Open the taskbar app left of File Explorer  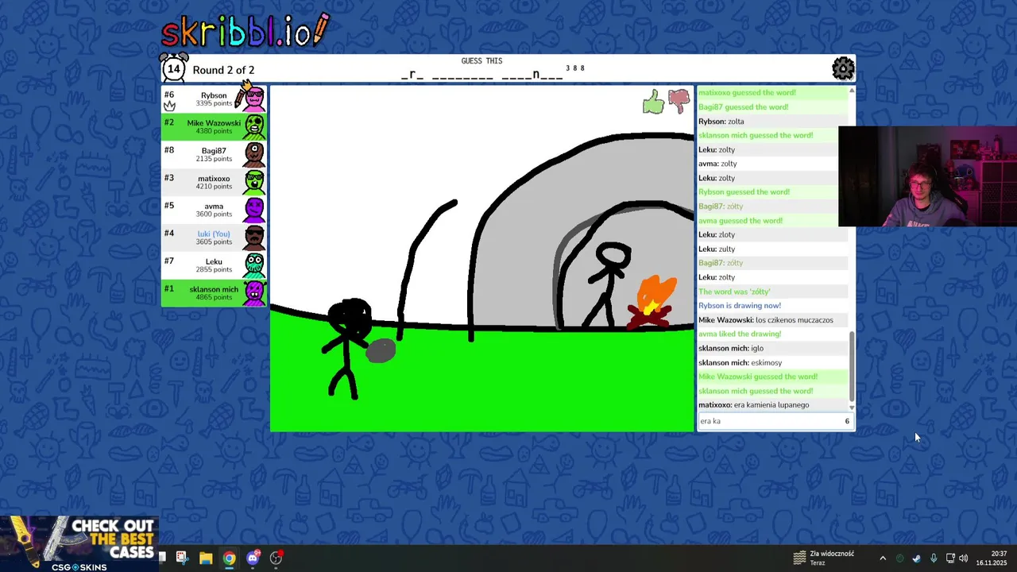182,558
